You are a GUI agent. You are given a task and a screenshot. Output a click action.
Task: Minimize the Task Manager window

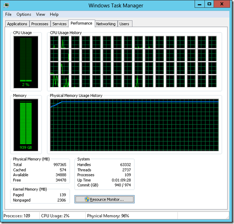tap(200, 4)
